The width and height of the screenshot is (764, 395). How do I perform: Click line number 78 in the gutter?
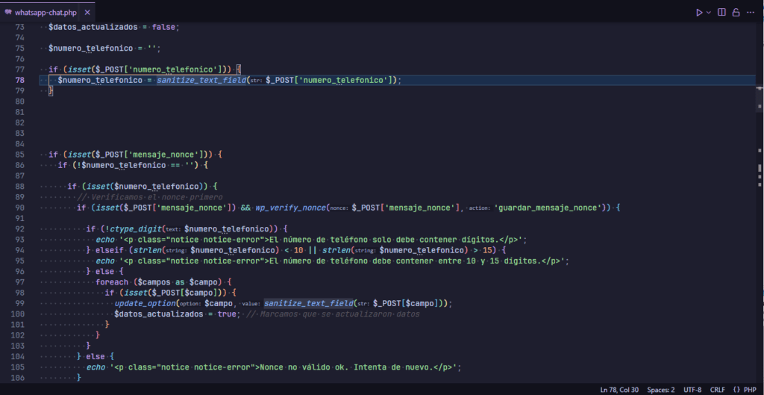coord(20,80)
